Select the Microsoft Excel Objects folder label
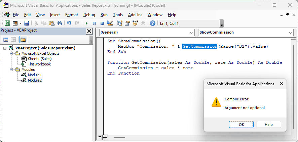The height and width of the screenshot is (142, 298). (x=40, y=53)
